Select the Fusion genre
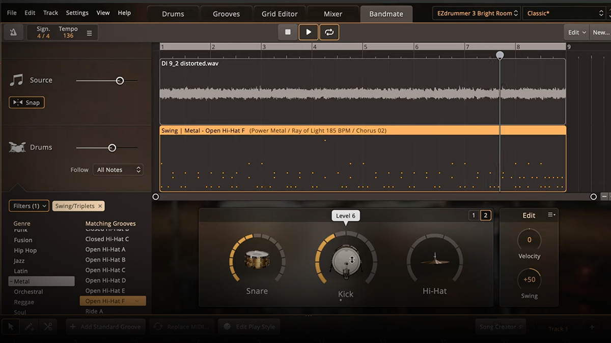The width and height of the screenshot is (611, 343). coord(23,240)
